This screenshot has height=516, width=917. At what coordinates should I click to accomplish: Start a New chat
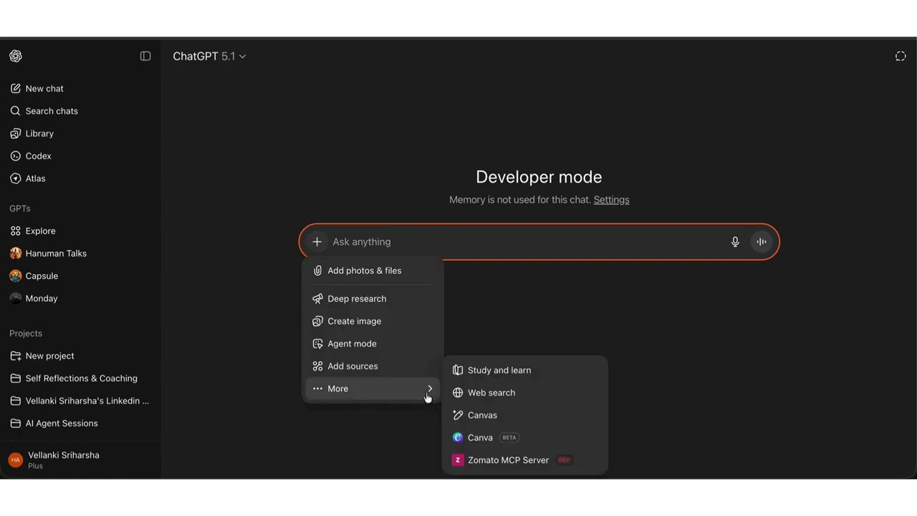[x=80, y=88]
